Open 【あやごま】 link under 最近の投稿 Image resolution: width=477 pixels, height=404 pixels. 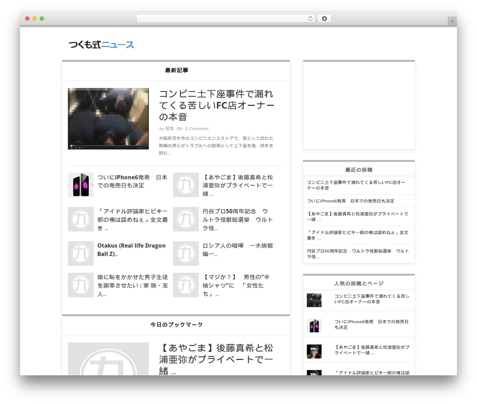point(358,217)
